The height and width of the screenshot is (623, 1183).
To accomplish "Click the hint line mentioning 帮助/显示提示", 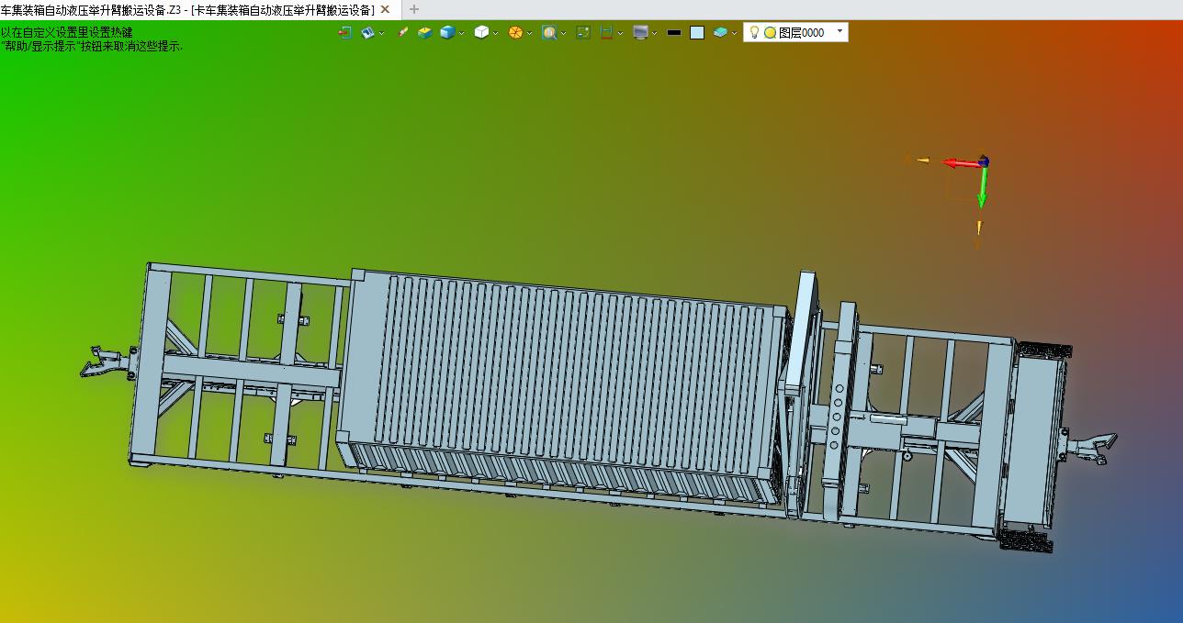I will pyautogui.click(x=92, y=45).
